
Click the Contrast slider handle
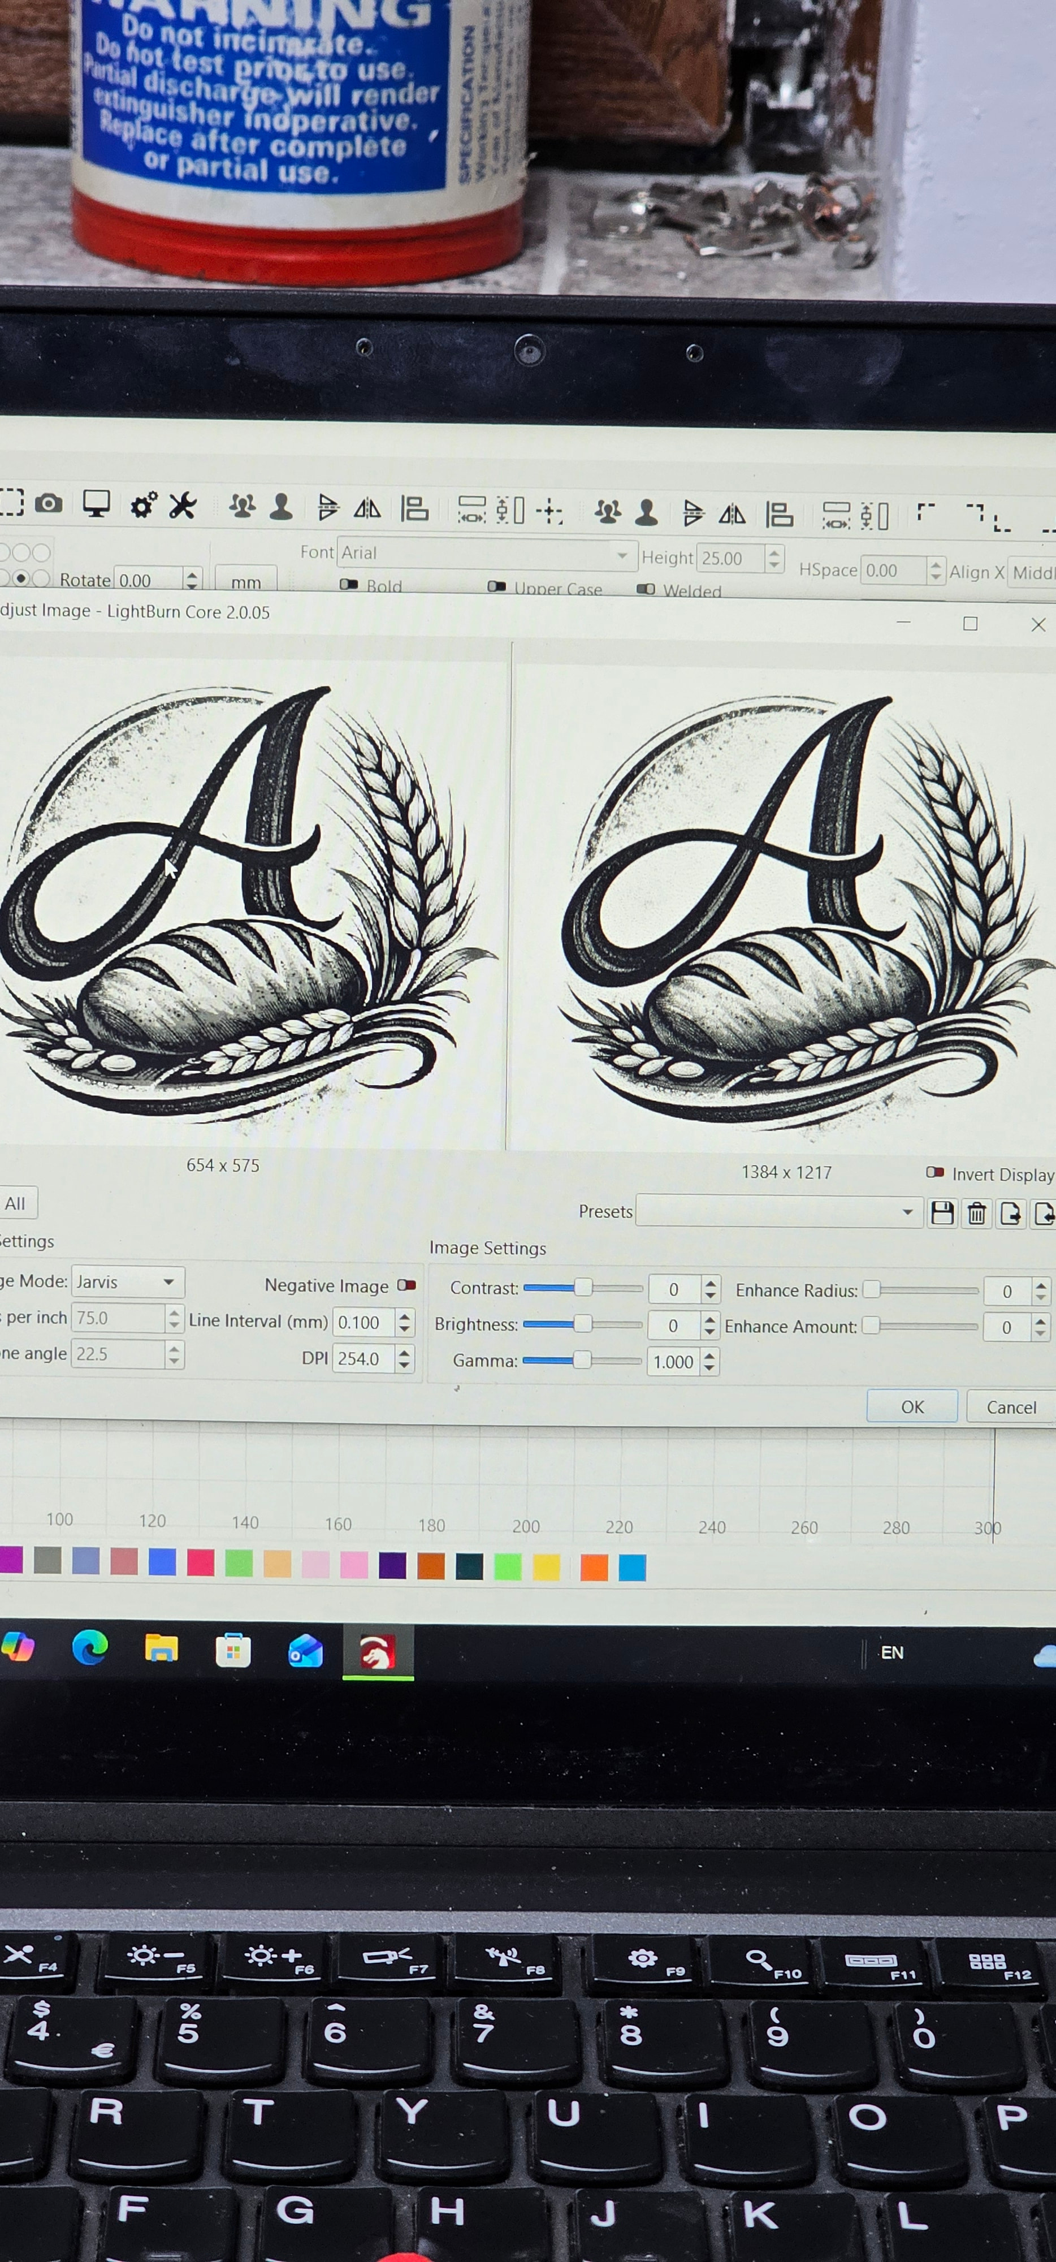click(x=582, y=1288)
